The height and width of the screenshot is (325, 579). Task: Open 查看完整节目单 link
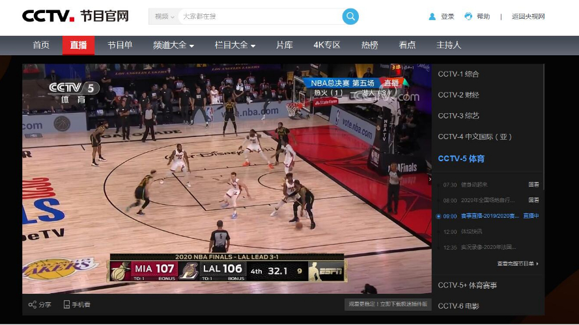[517, 263]
